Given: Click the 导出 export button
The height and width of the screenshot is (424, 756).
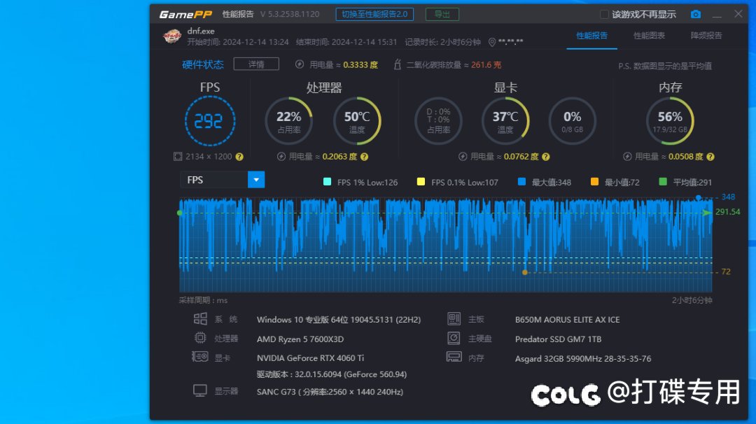Looking at the screenshot, I should pyautogui.click(x=442, y=15).
